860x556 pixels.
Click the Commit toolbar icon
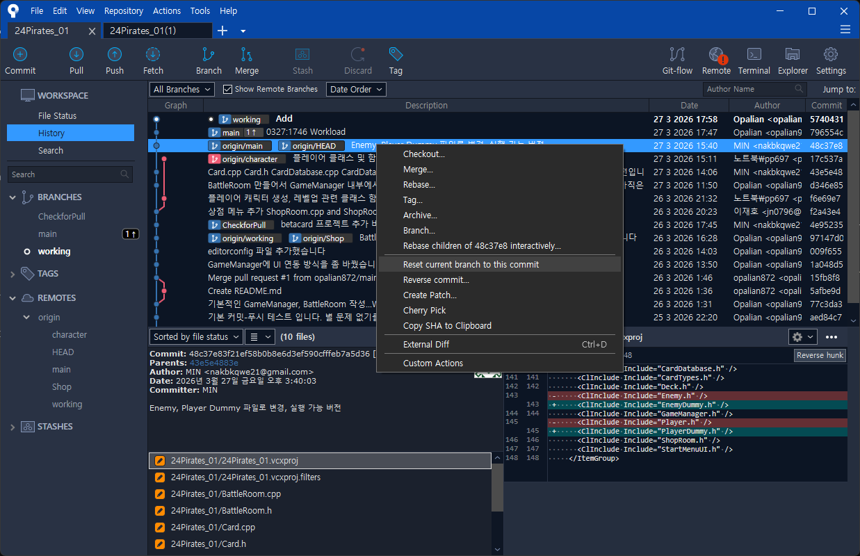tap(20, 55)
